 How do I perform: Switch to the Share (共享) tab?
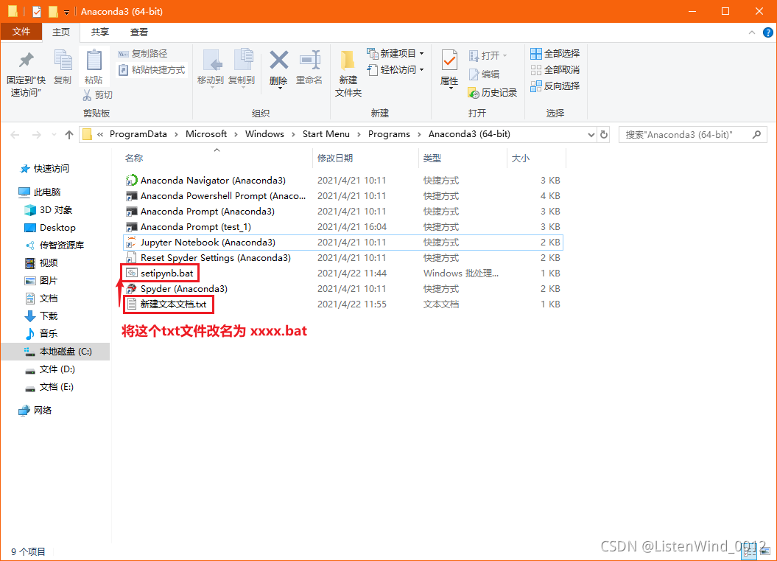click(99, 32)
